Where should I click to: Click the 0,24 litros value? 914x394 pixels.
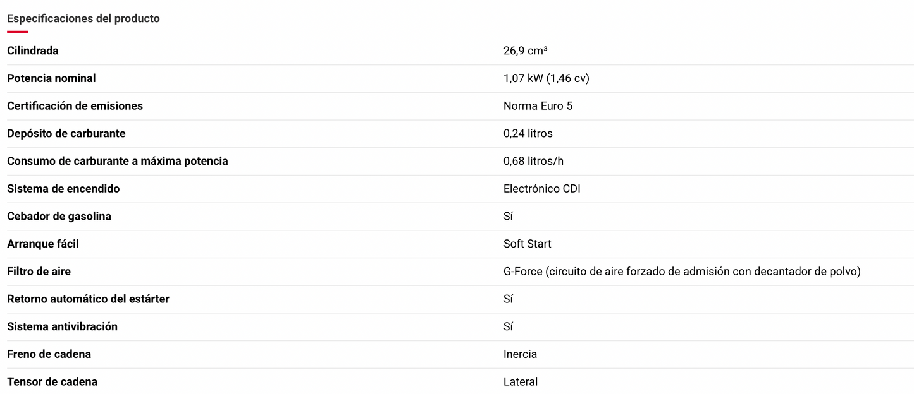(x=528, y=134)
